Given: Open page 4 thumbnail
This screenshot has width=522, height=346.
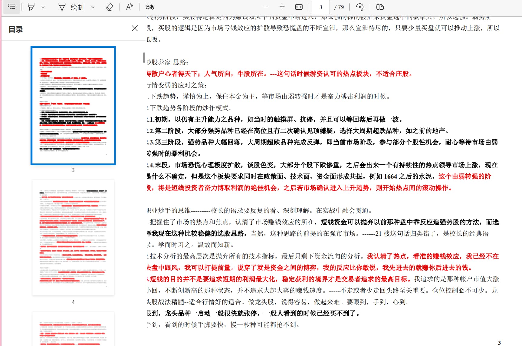Looking at the screenshot, I should click(73, 238).
